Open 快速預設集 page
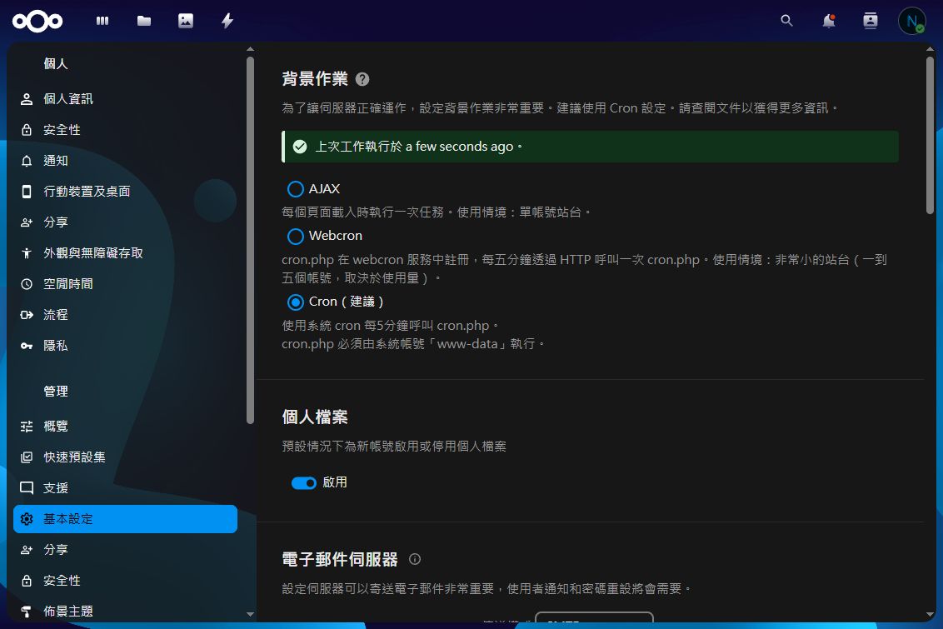 point(125,457)
